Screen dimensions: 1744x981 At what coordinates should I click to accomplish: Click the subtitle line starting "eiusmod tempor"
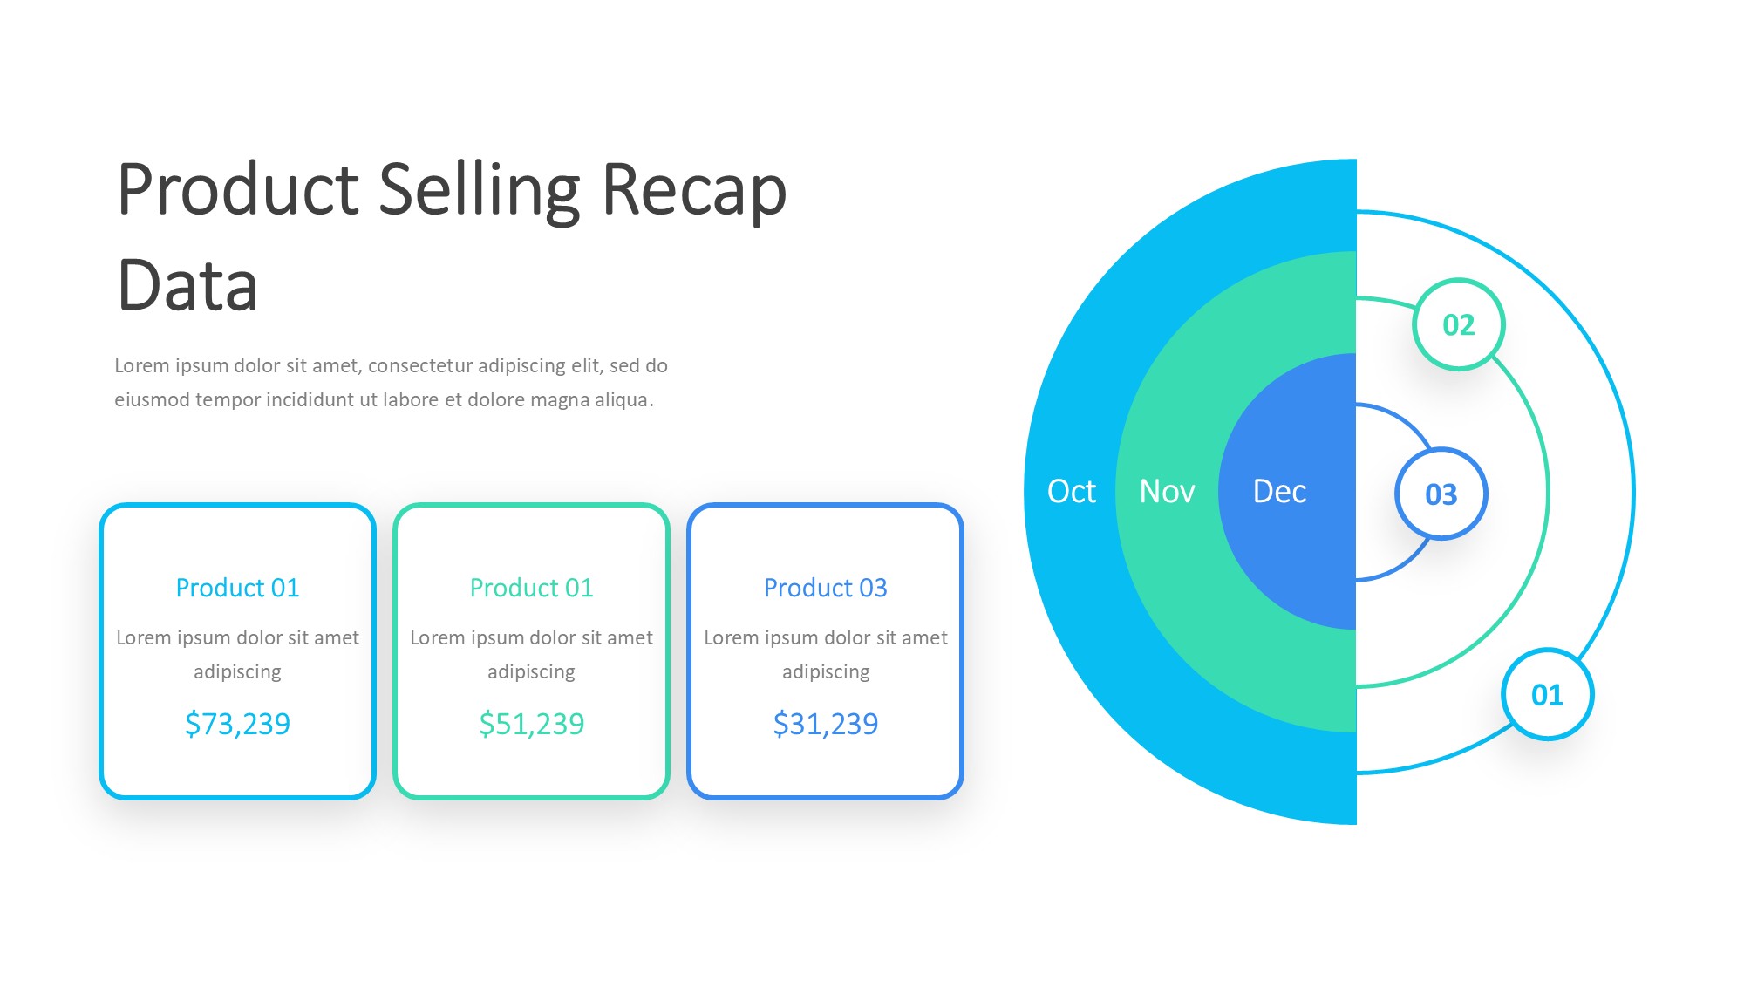pos(384,399)
